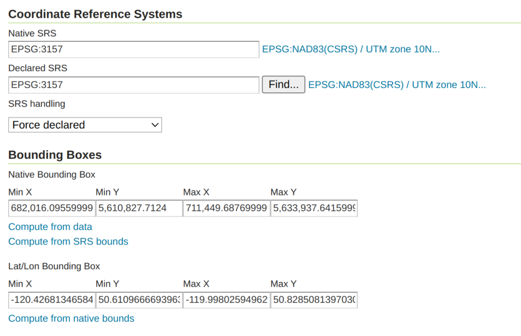Edit the Lat/Lon Bounding Box Max X field

tap(226, 300)
